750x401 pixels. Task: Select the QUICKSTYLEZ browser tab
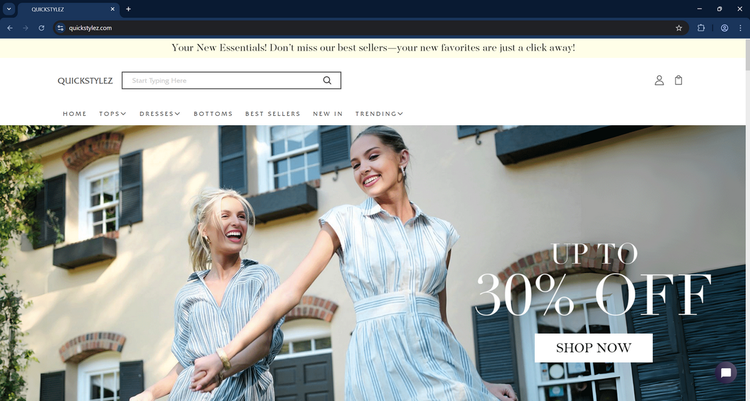coord(69,9)
